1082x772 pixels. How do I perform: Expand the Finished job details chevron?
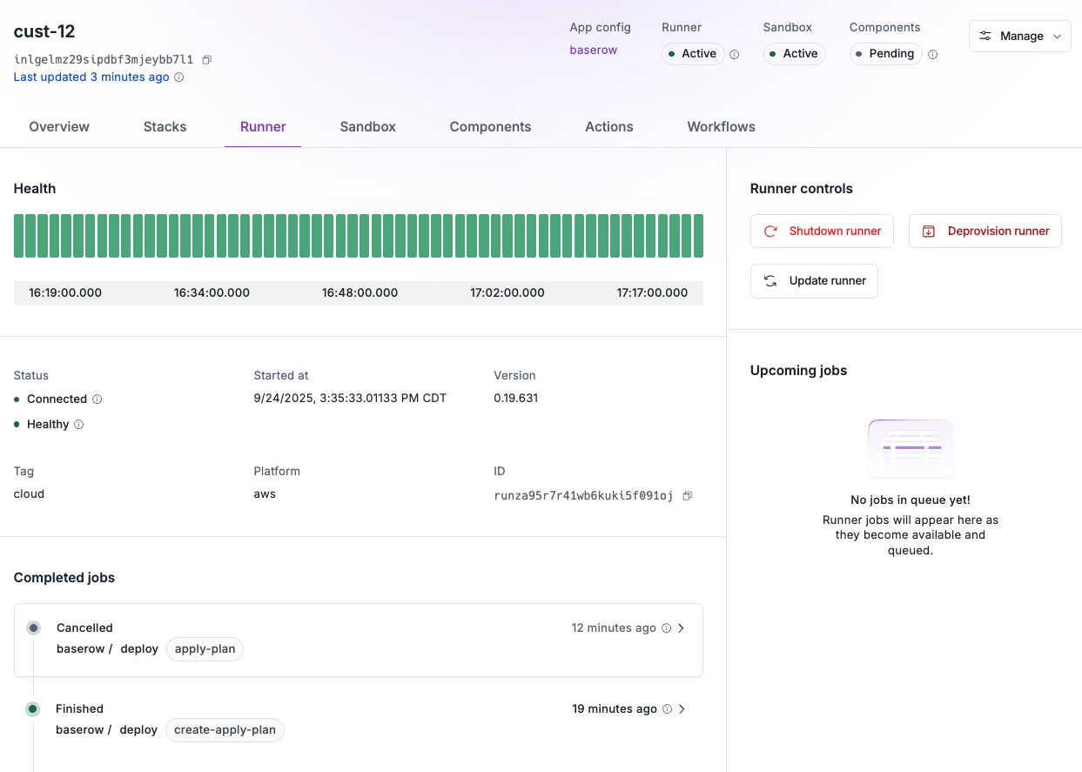click(682, 708)
